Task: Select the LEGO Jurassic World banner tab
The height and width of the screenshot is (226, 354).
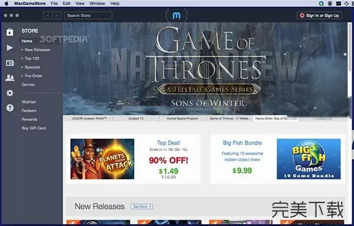Action: point(89,119)
